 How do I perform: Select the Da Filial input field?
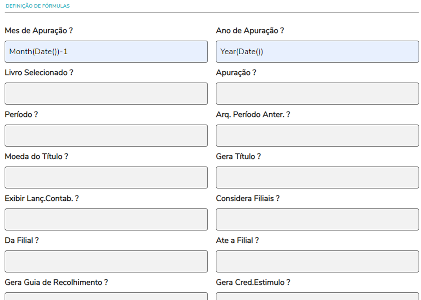(x=106, y=261)
